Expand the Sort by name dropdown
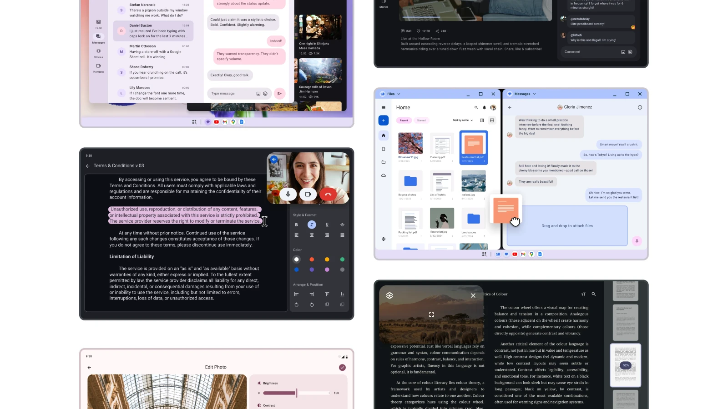This screenshot has height=409, width=728. (463, 120)
